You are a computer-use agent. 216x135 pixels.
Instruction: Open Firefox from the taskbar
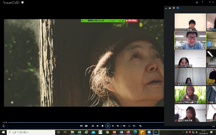tap(128, 133)
